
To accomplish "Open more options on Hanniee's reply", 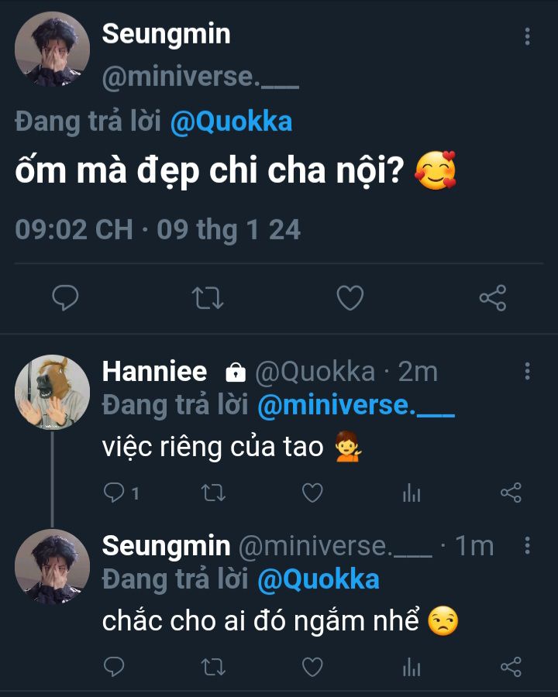I will pyautogui.click(x=527, y=371).
